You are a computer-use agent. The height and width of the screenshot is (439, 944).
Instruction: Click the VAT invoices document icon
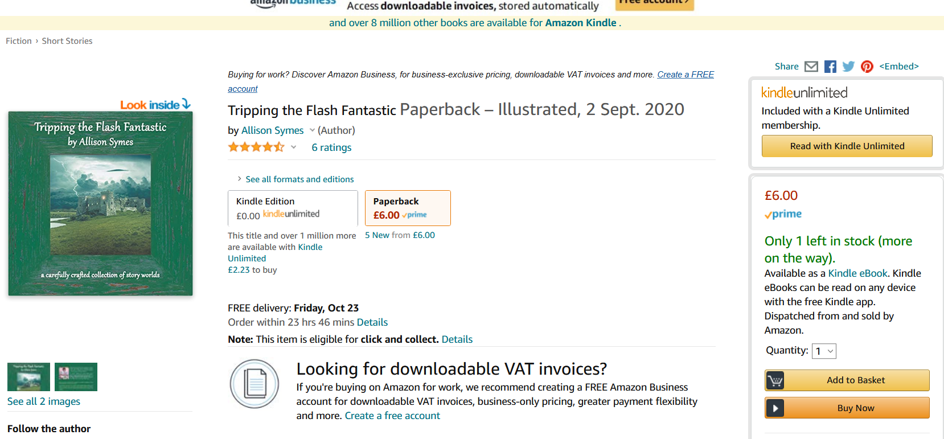click(x=254, y=384)
